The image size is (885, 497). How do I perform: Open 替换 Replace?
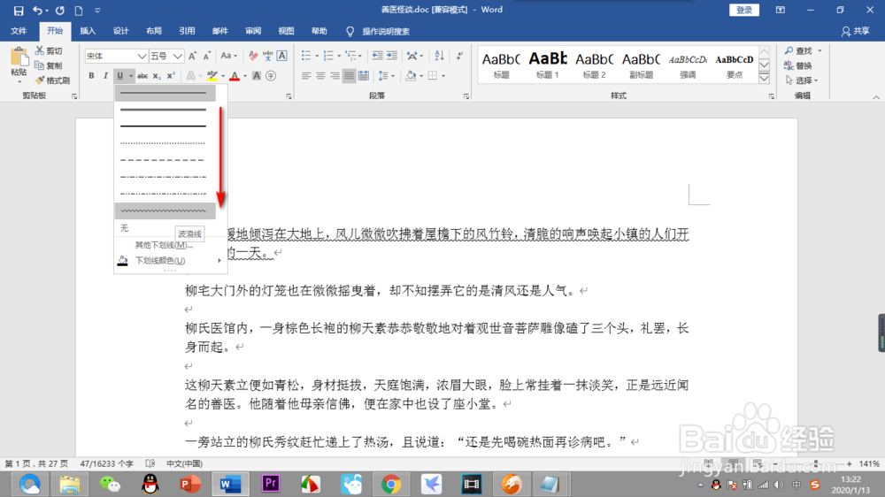pos(798,65)
